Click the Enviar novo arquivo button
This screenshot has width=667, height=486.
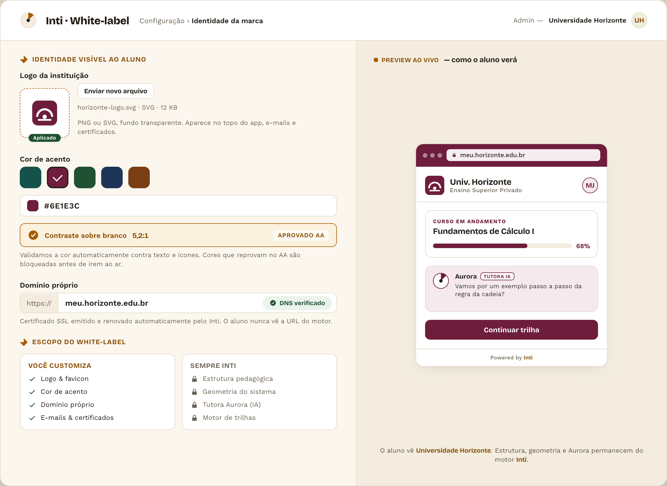coord(116,91)
